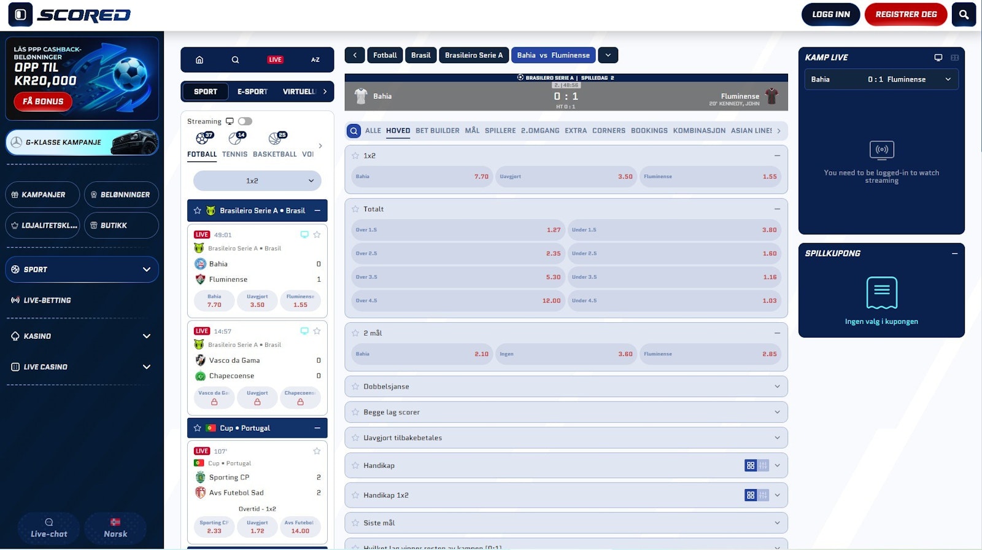982x550 pixels.
Task: Favorite the Cup Portugal league
Action: (x=198, y=428)
